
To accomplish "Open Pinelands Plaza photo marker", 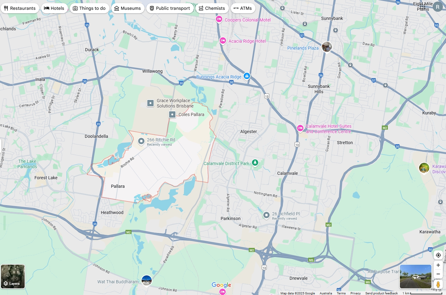I will click(327, 47).
